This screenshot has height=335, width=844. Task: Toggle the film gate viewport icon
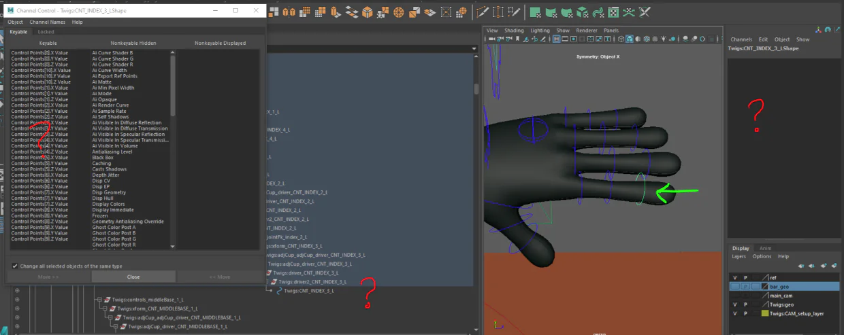pyautogui.click(x=565, y=39)
